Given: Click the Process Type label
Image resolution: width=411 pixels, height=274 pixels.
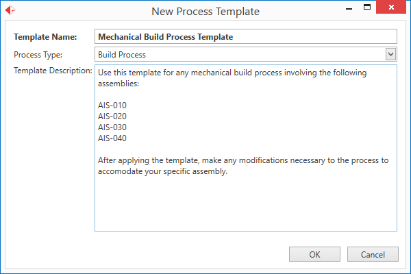Looking at the screenshot, I should (38, 54).
